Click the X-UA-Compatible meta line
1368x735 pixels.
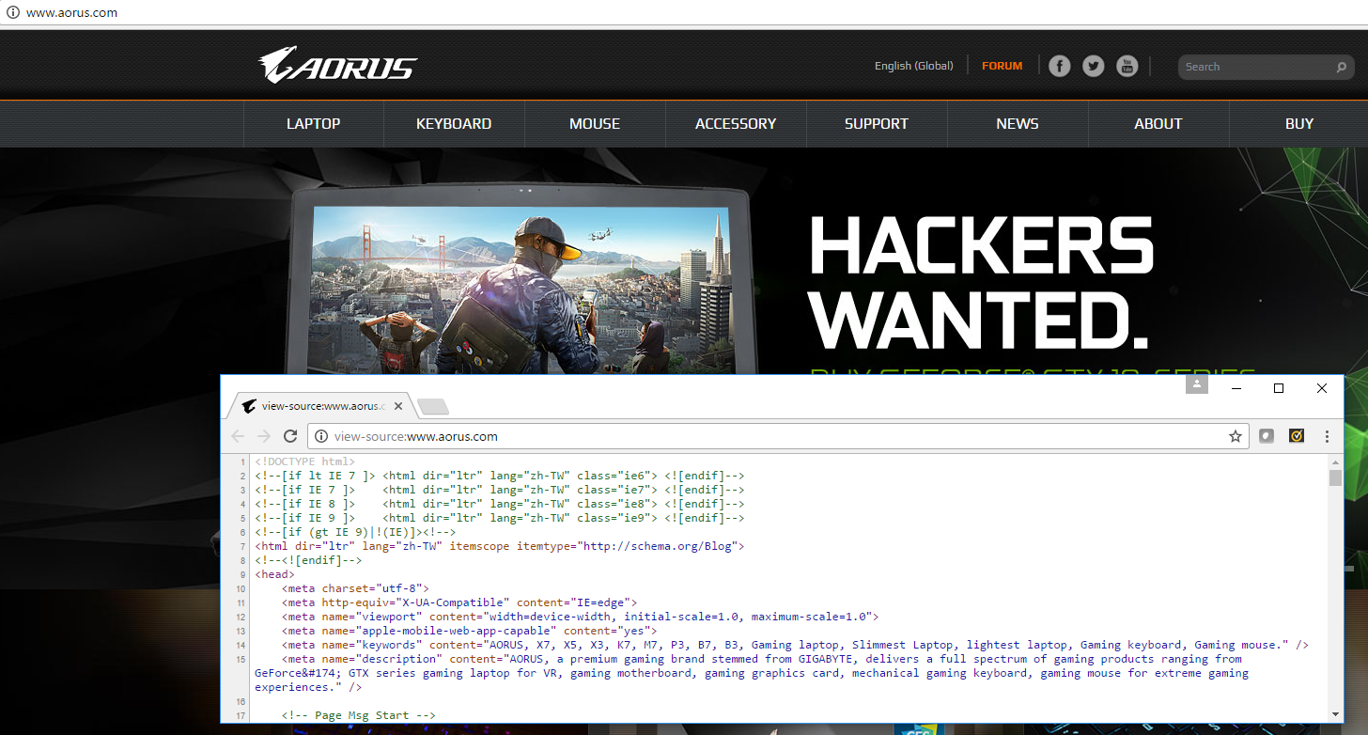click(x=459, y=602)
